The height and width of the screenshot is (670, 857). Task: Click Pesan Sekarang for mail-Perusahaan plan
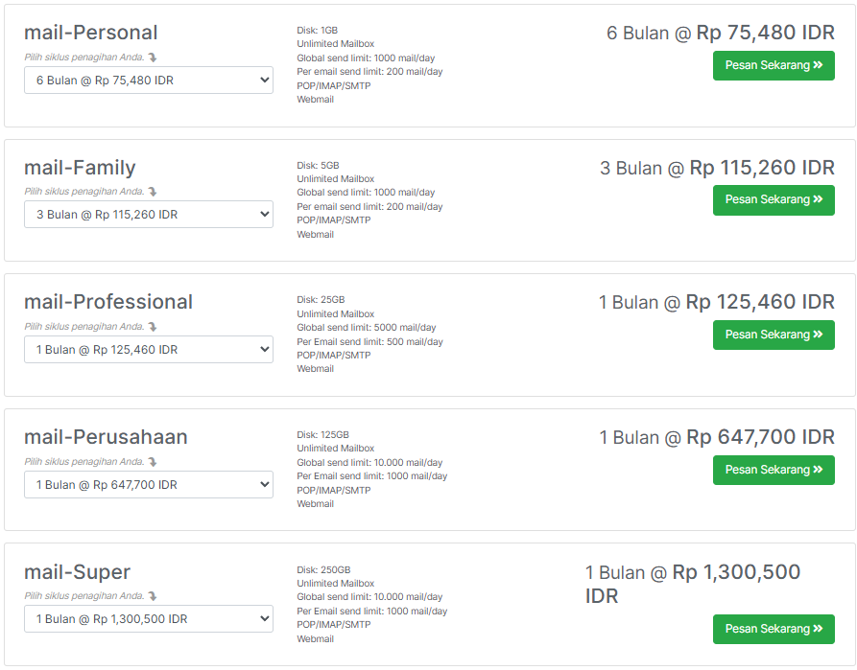click(x=774, y=470)
